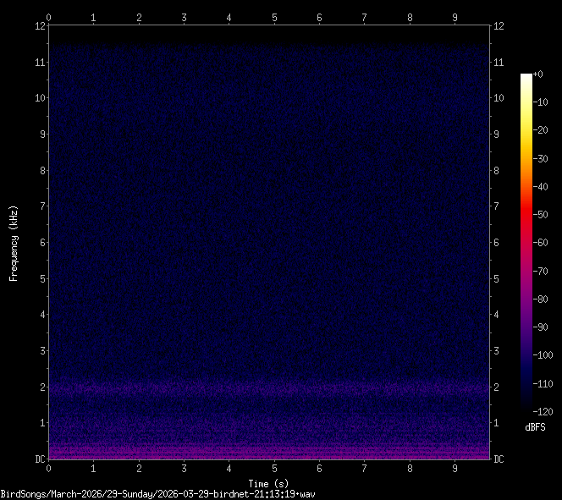This screenshot has width=562, height=500.
Task: Click the 6 kHz label on left axis
Action: click(x=41, y=243)
